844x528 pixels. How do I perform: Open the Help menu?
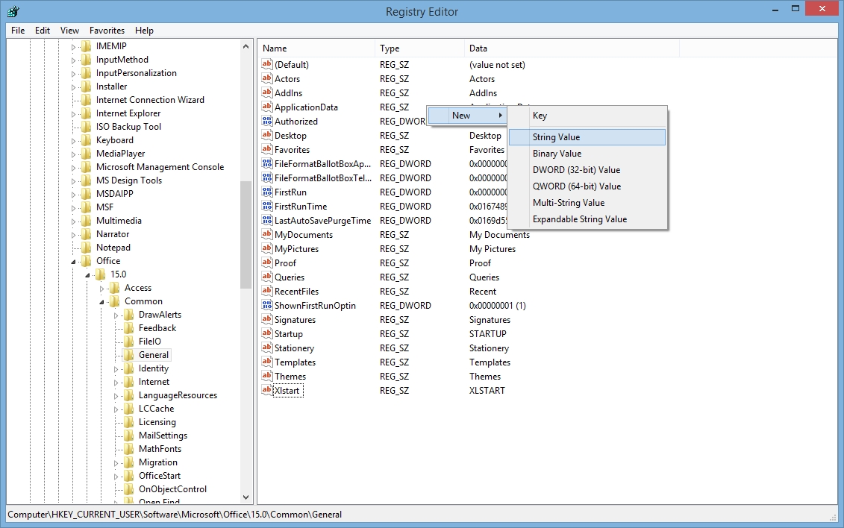tap(144, 30)
